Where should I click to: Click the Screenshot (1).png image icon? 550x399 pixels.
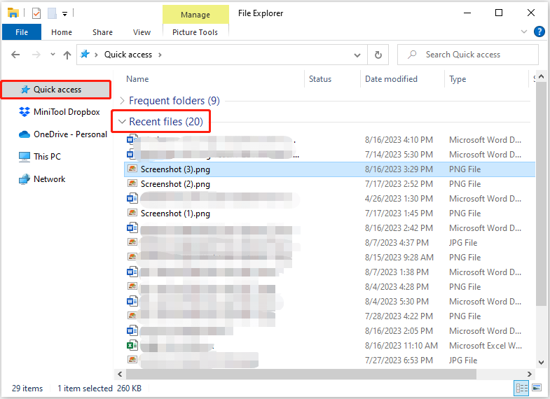point(132,213)
